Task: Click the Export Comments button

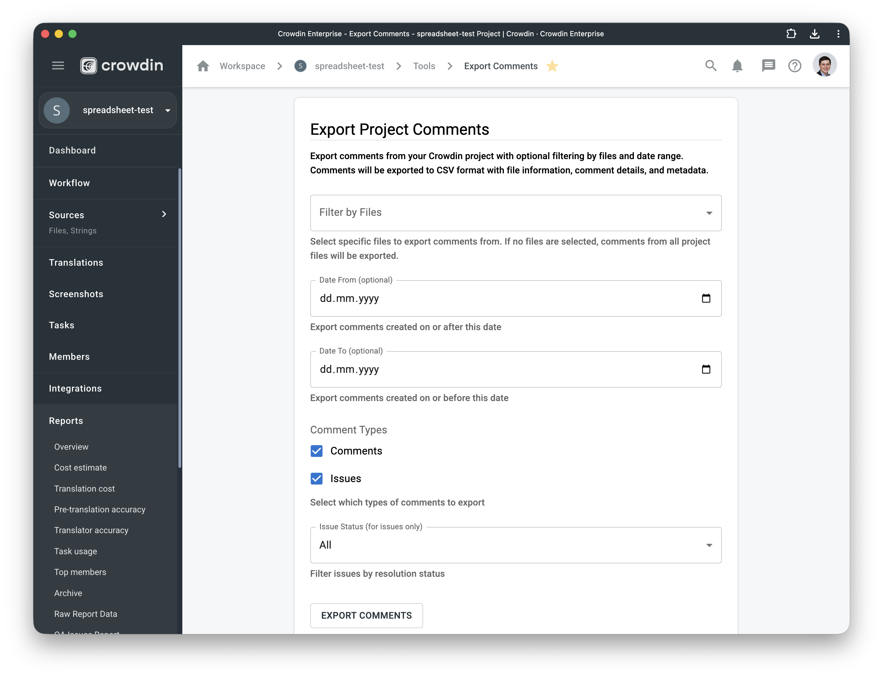Action: [366, 615]
